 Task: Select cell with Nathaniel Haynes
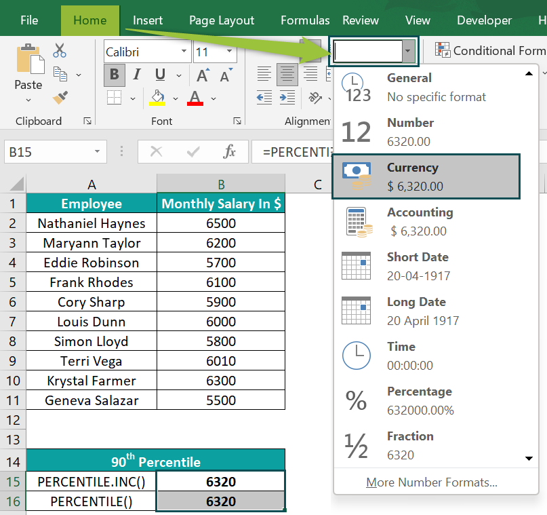coord(92,223)
